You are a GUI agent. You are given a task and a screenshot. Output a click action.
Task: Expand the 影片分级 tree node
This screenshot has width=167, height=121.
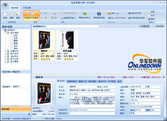click(5, 59)
